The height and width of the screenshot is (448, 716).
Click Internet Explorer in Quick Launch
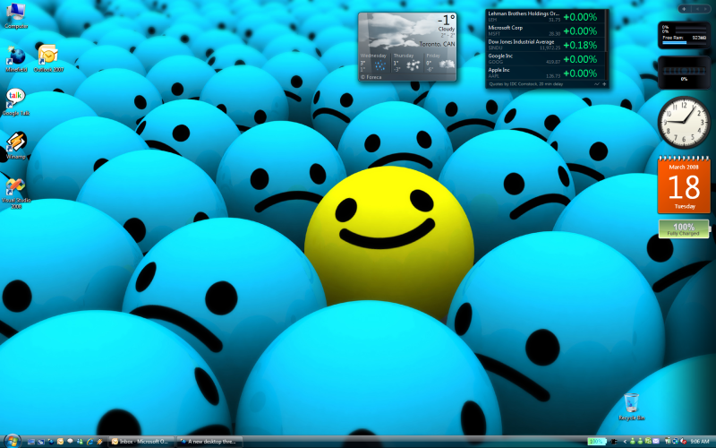click(90, 442)
